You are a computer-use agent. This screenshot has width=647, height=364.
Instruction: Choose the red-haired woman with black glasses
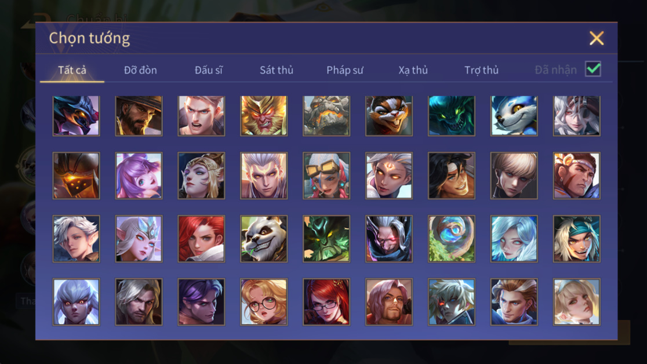point(326,301)
